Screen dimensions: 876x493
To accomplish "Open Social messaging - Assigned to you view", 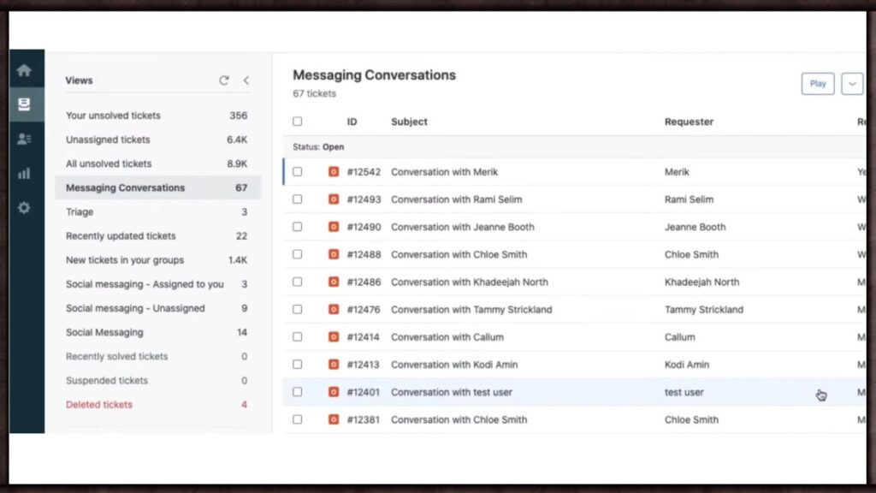I will 157,284.
